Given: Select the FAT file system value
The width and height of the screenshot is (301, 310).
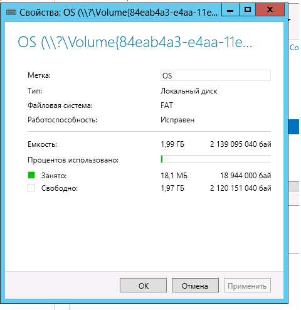Looking at the screenshot, I should [x=167, y=105].
